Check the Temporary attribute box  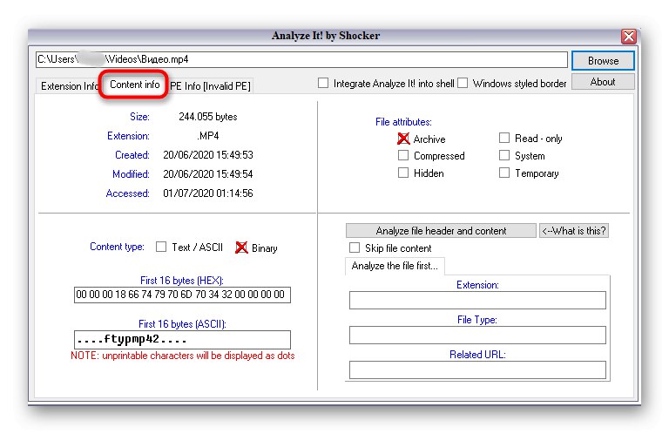[x=504, y=173]
